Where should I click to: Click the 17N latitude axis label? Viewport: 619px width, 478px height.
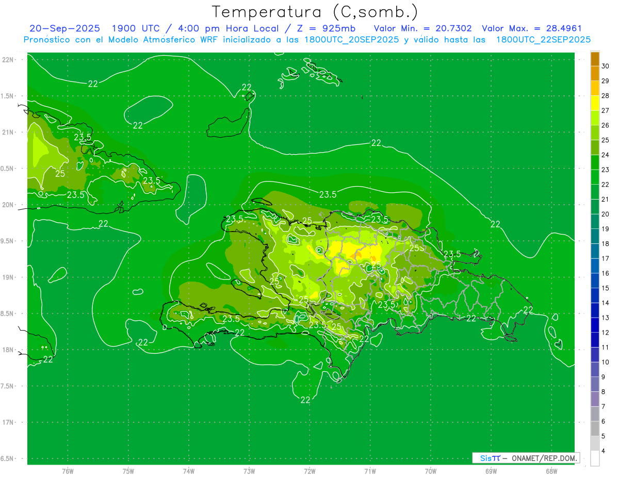click(8, 422)
